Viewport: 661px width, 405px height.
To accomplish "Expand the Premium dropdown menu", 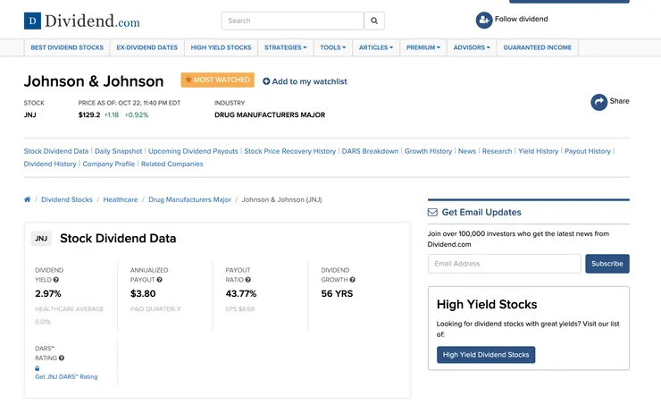I will [x=423, y=47].
